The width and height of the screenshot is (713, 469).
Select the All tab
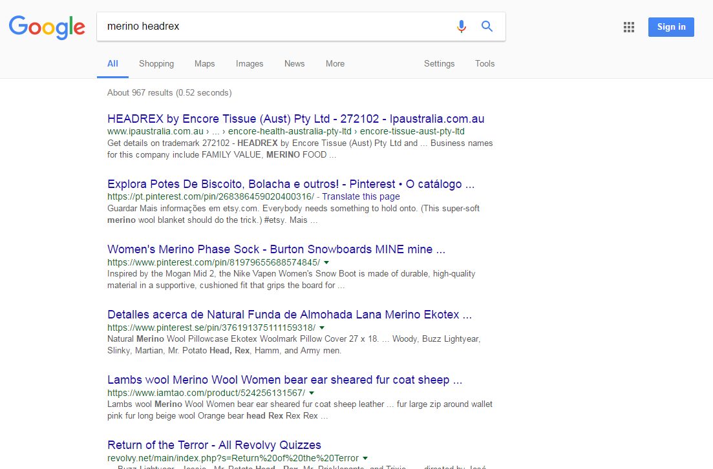pyautogui.click(x=112, y=63)
